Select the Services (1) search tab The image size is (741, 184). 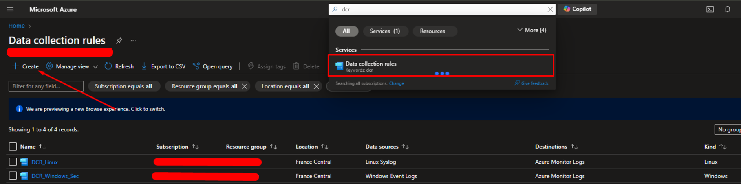click(x=385, y=31)
